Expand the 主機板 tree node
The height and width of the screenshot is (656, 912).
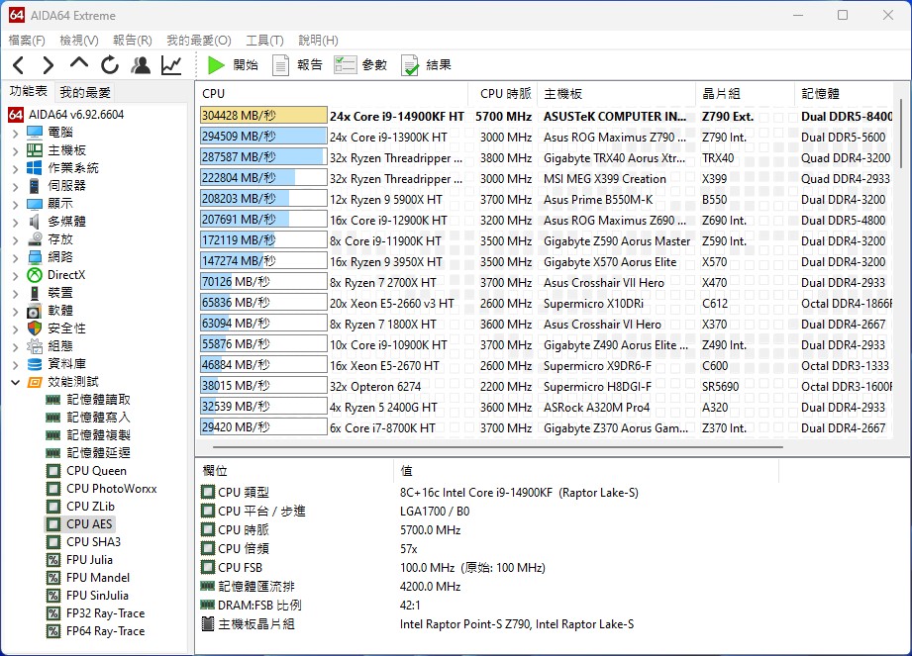(x=15, y=150)
